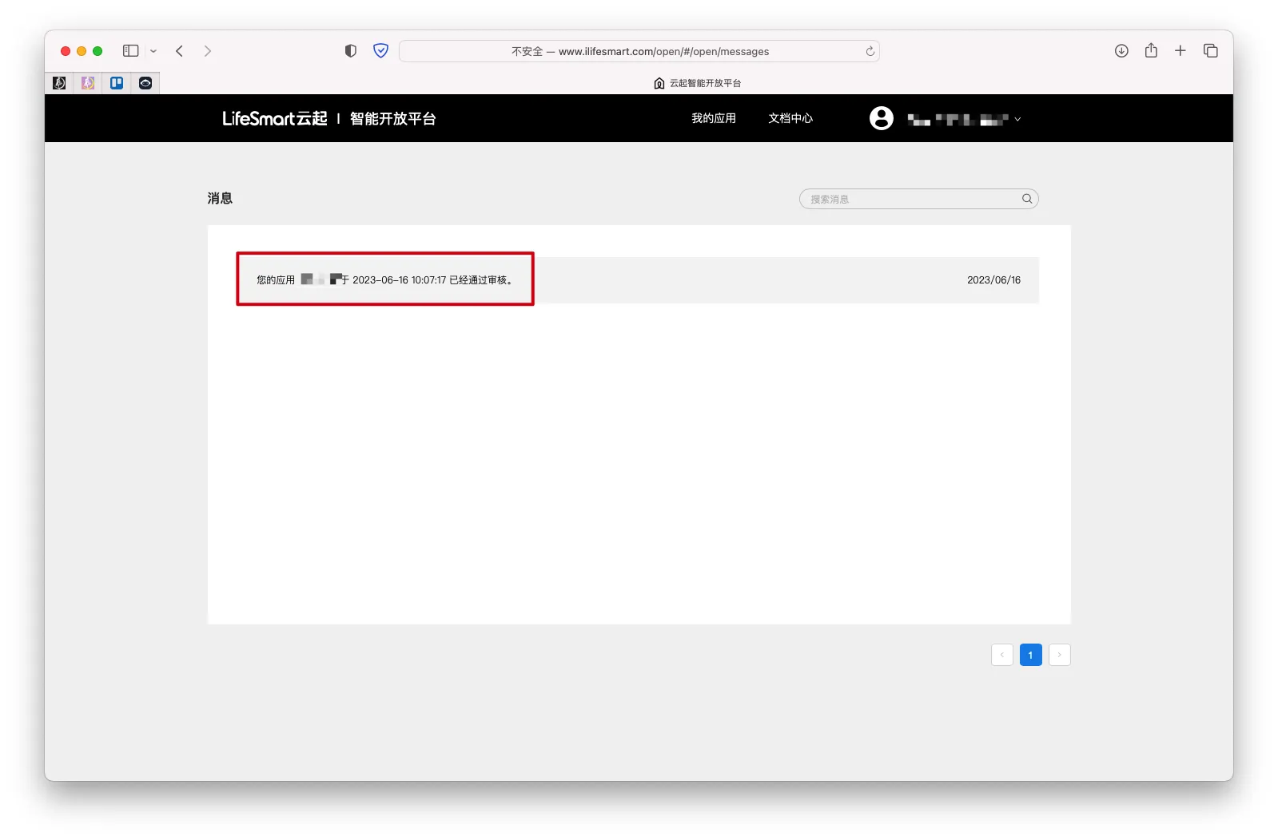This screenshot has width=1278, height=840.
Task: Click the search magnifier icon
Action: coord(1027,199)
